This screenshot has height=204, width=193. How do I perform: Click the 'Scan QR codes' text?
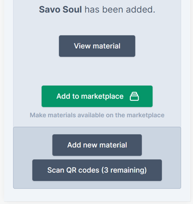tap(73, 170)
